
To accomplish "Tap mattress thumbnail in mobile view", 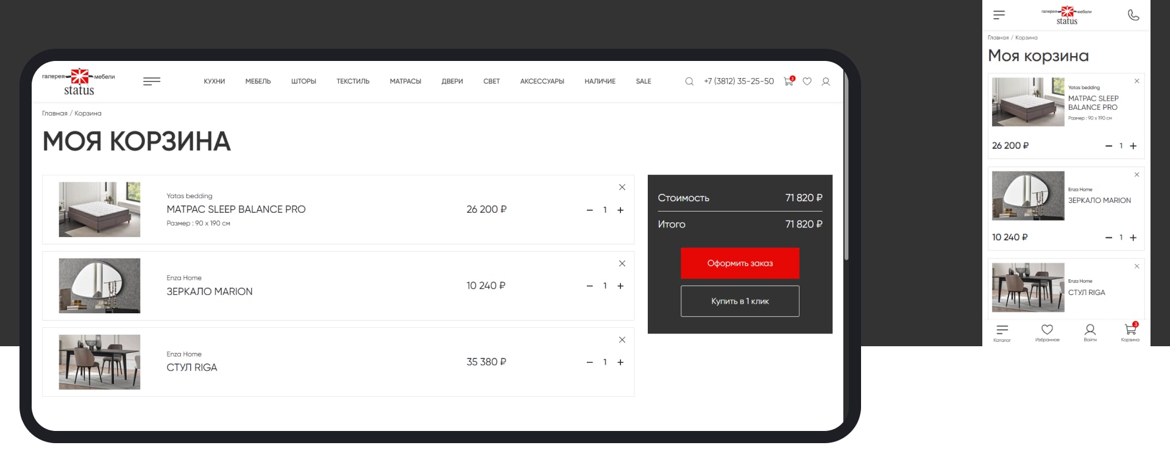I will pyautogui.click(x=1028, y=102).
